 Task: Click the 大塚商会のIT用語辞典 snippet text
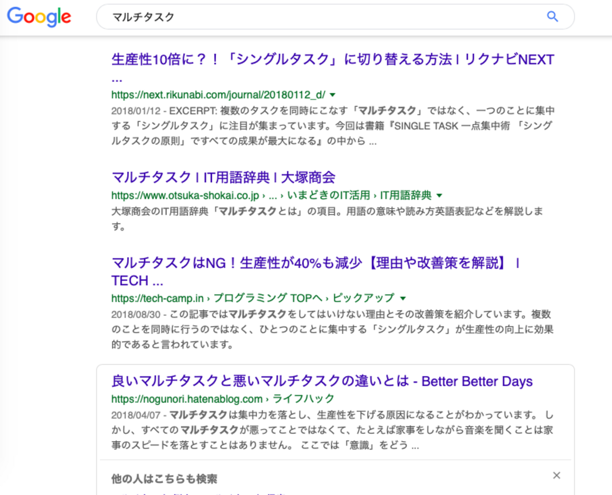pyautogui.click(x=327, y=219)
